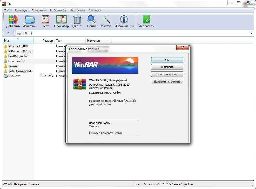Click the USSF.exe file name

pos(14,76)
